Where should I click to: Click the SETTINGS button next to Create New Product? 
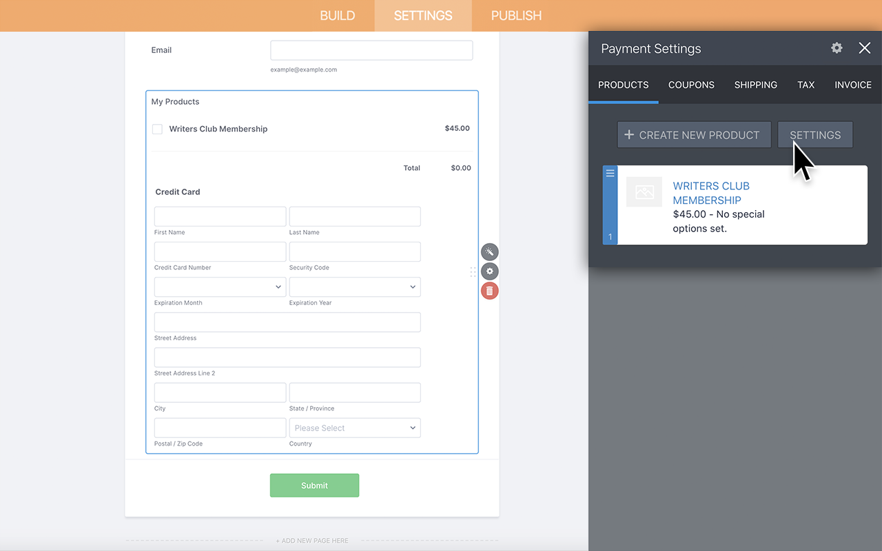[x=815, y=134]
